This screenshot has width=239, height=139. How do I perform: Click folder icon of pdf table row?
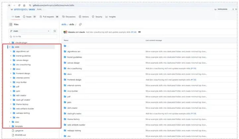click(65, 97)
